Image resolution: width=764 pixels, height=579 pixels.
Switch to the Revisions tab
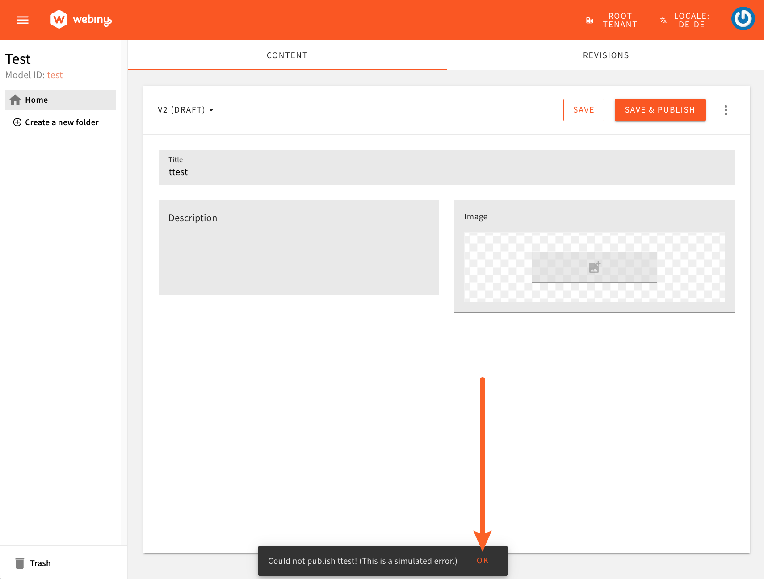tap(605, 55)
